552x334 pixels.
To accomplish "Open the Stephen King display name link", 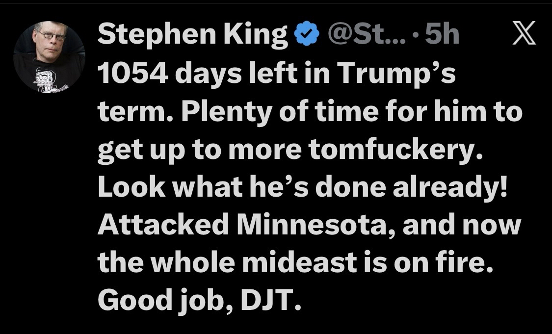I will pyautogui.click(x=193, y=35).
